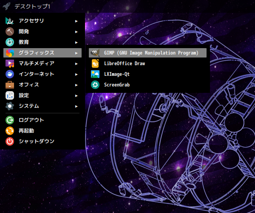Image resolution: width=255 pixels, height=213 pixels.
Task: Click the red シャットダウン power icon
Action: 10,141
